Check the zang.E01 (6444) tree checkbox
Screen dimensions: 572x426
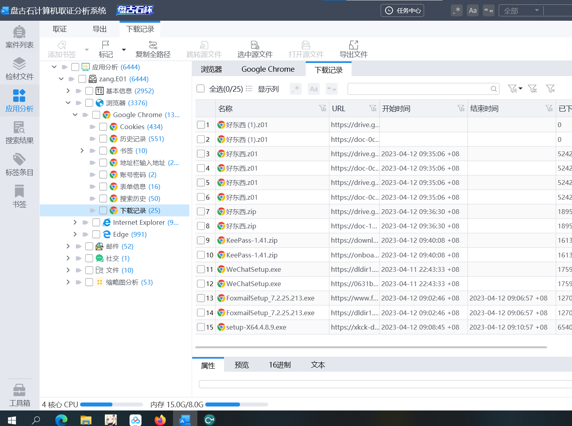(82, 79)
